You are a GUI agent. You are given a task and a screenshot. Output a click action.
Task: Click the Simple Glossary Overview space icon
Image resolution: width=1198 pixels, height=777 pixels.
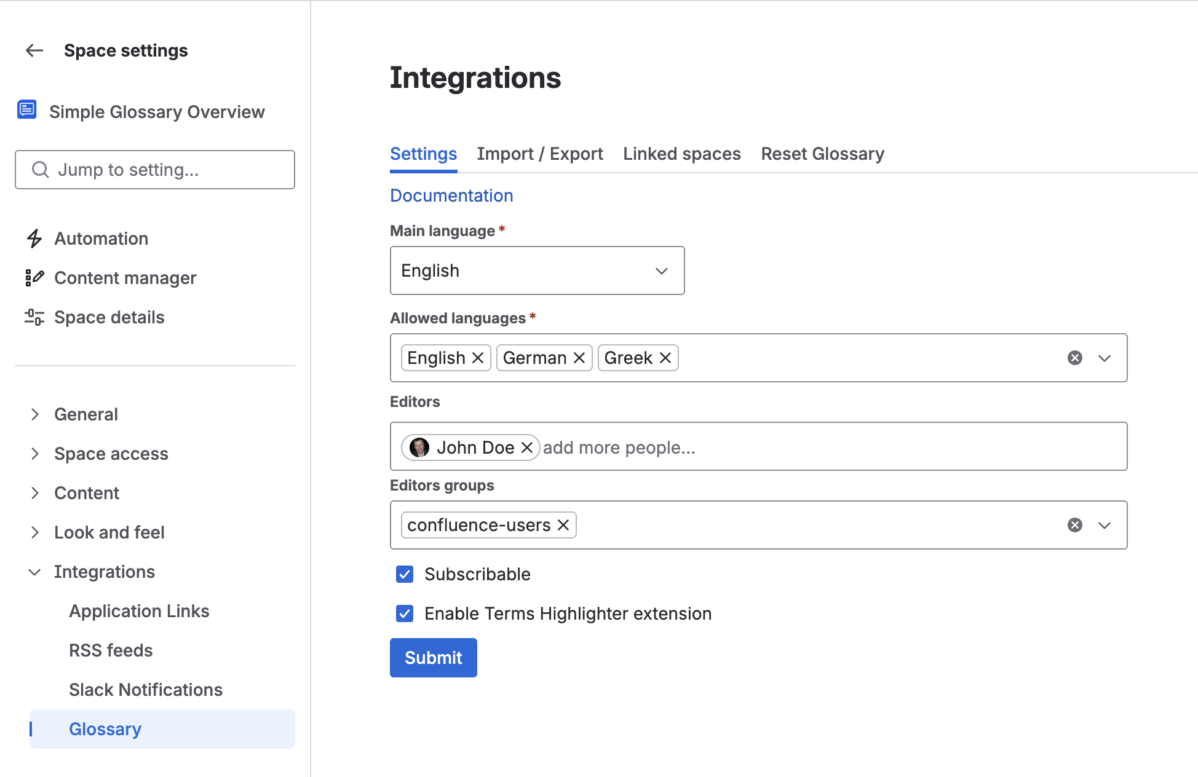tap(27, 110)
